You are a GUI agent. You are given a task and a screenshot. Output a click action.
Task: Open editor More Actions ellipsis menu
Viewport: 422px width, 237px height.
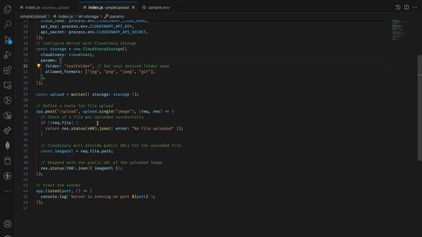(x=415, y=7)
